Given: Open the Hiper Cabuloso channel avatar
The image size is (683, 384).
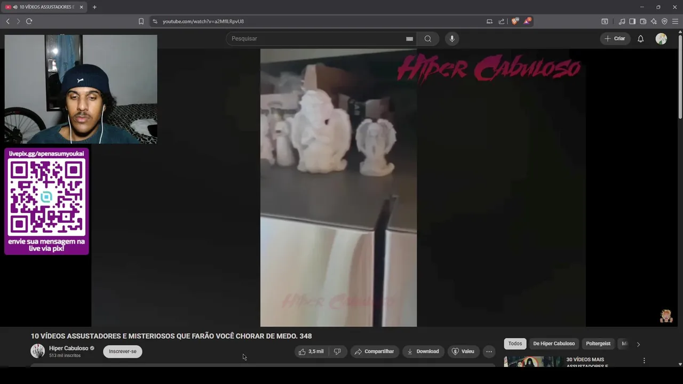Looking at the screenshot, I should pos(37,351).
